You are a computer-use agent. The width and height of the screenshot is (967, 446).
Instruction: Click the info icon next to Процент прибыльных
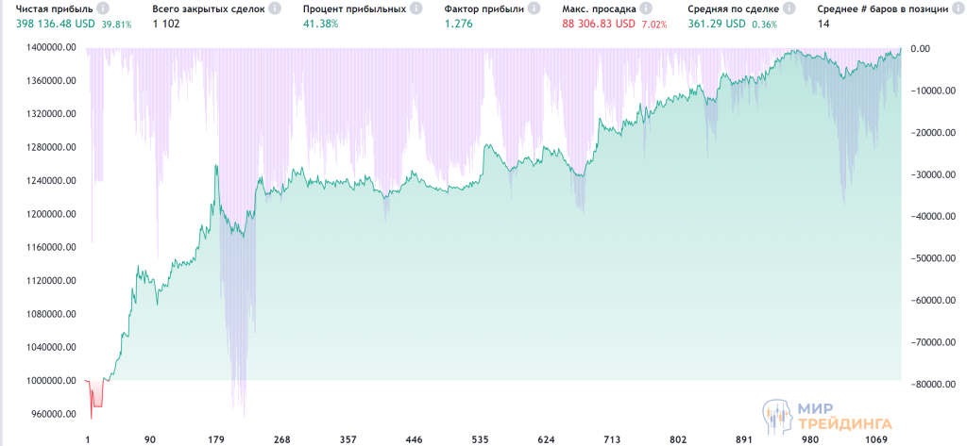[x=415, y=8]
